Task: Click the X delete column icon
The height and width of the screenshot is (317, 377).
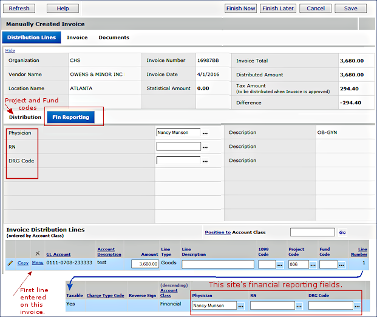Action: click(x=38, y=253)
